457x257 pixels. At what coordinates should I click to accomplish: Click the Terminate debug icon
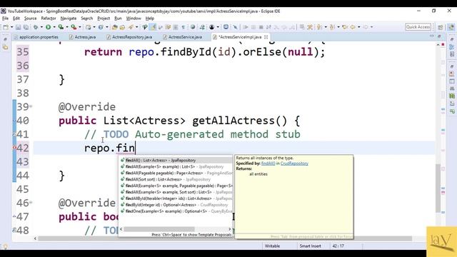tap(261, 27)
